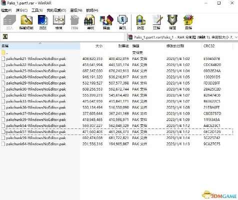Open the File (F) menu

[6, 10]
